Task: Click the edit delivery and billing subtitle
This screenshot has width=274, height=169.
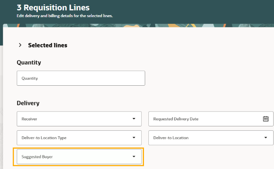Action: click(65, 16)
